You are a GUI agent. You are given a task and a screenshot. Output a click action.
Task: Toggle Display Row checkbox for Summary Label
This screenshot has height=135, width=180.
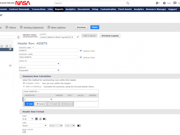[81, 57]
